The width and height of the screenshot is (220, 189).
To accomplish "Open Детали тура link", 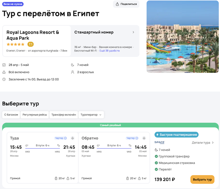I will coord(203,142).
